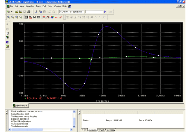Viewport: 190px width, 132px height.
Task: Select the diymfbamp.d... document tab
Action: (x=21, y=106)
